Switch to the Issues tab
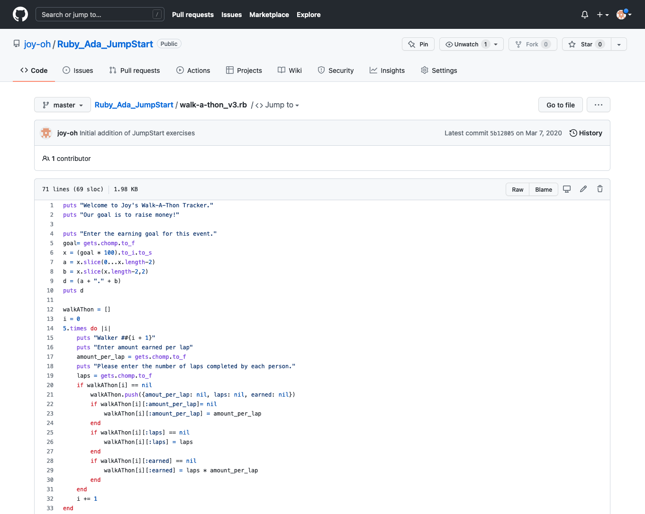The height and width of the screenshot is (514, 645). click(78, 71)
